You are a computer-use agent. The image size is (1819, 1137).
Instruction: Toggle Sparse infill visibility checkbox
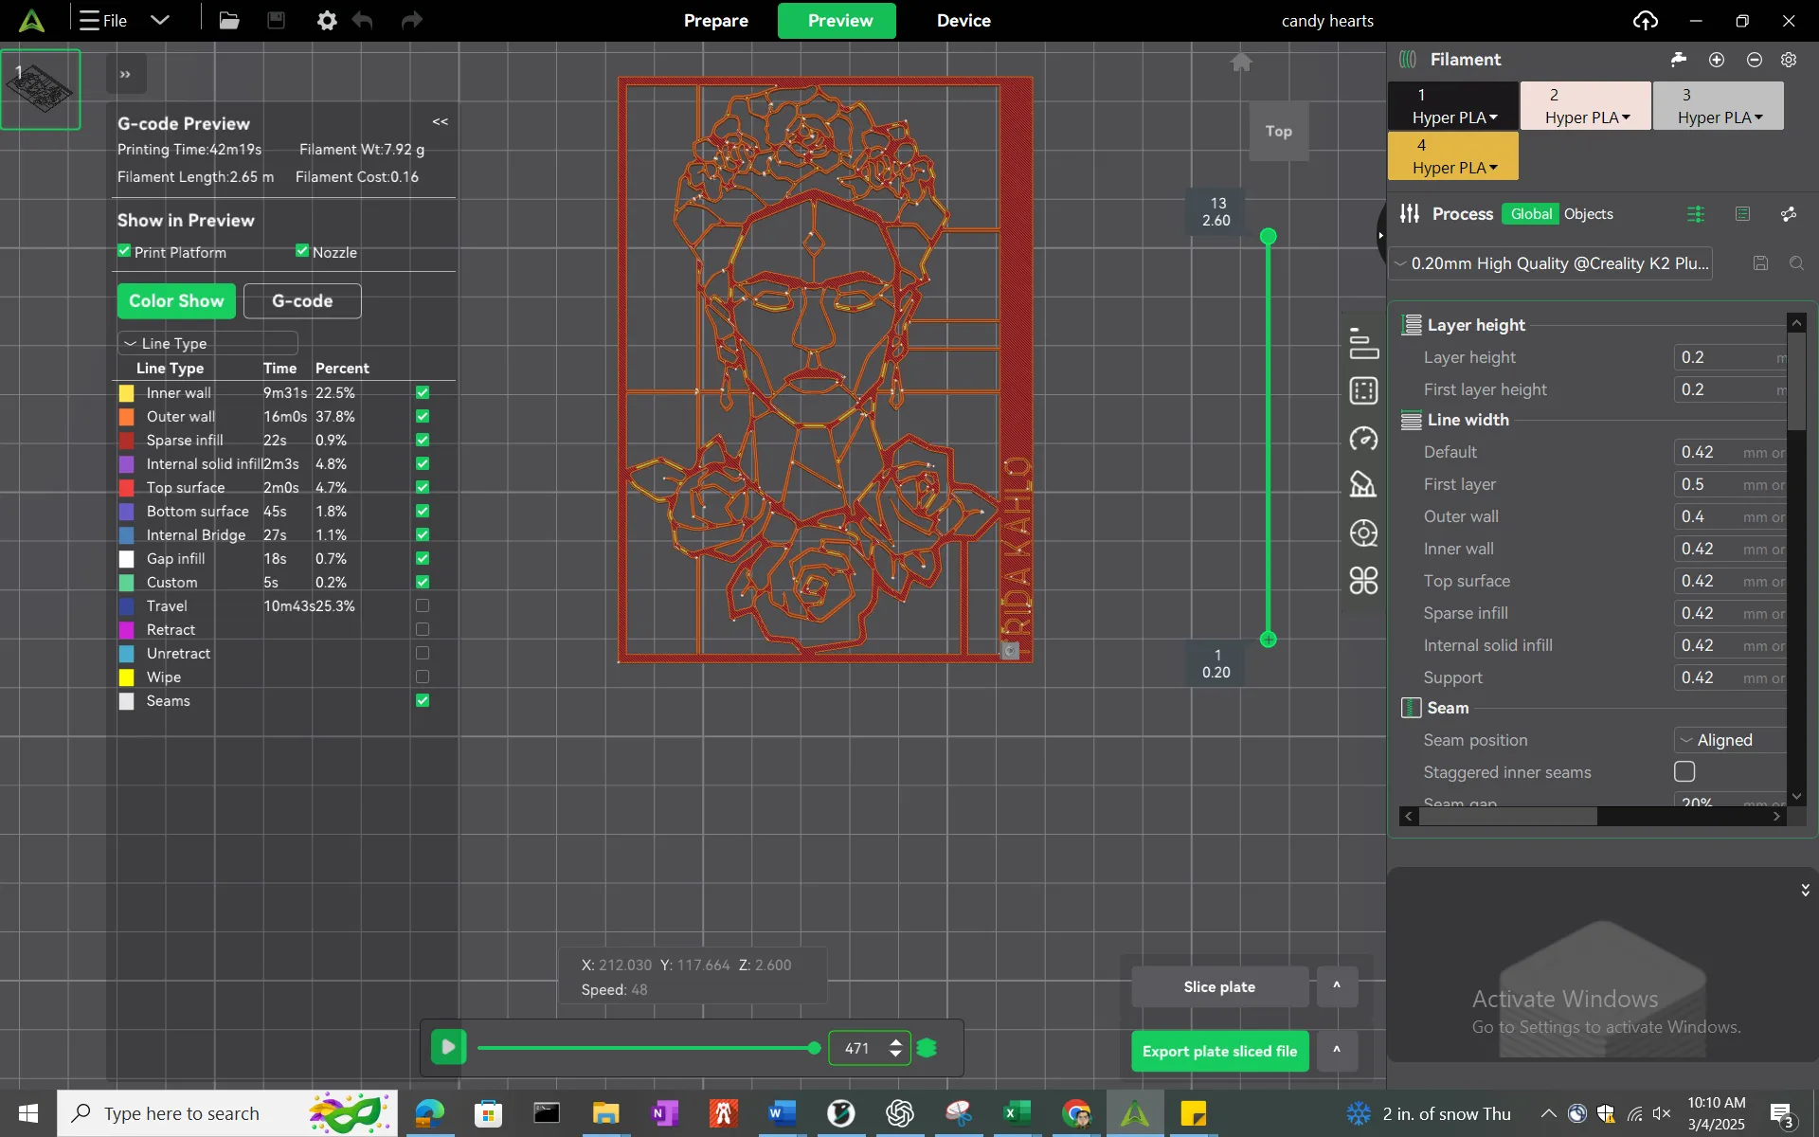click(423, 440)
